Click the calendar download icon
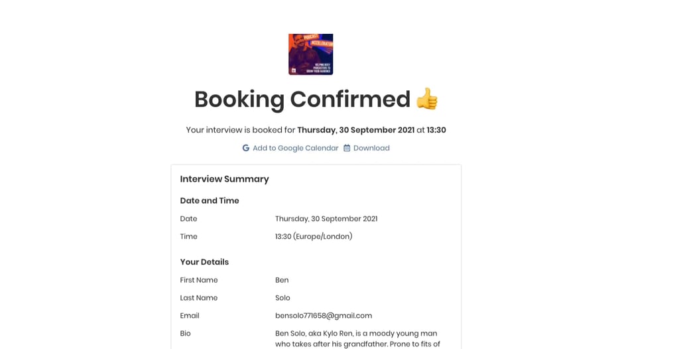The width and height of the screenshot is (679, 349). tap(347, 148)
